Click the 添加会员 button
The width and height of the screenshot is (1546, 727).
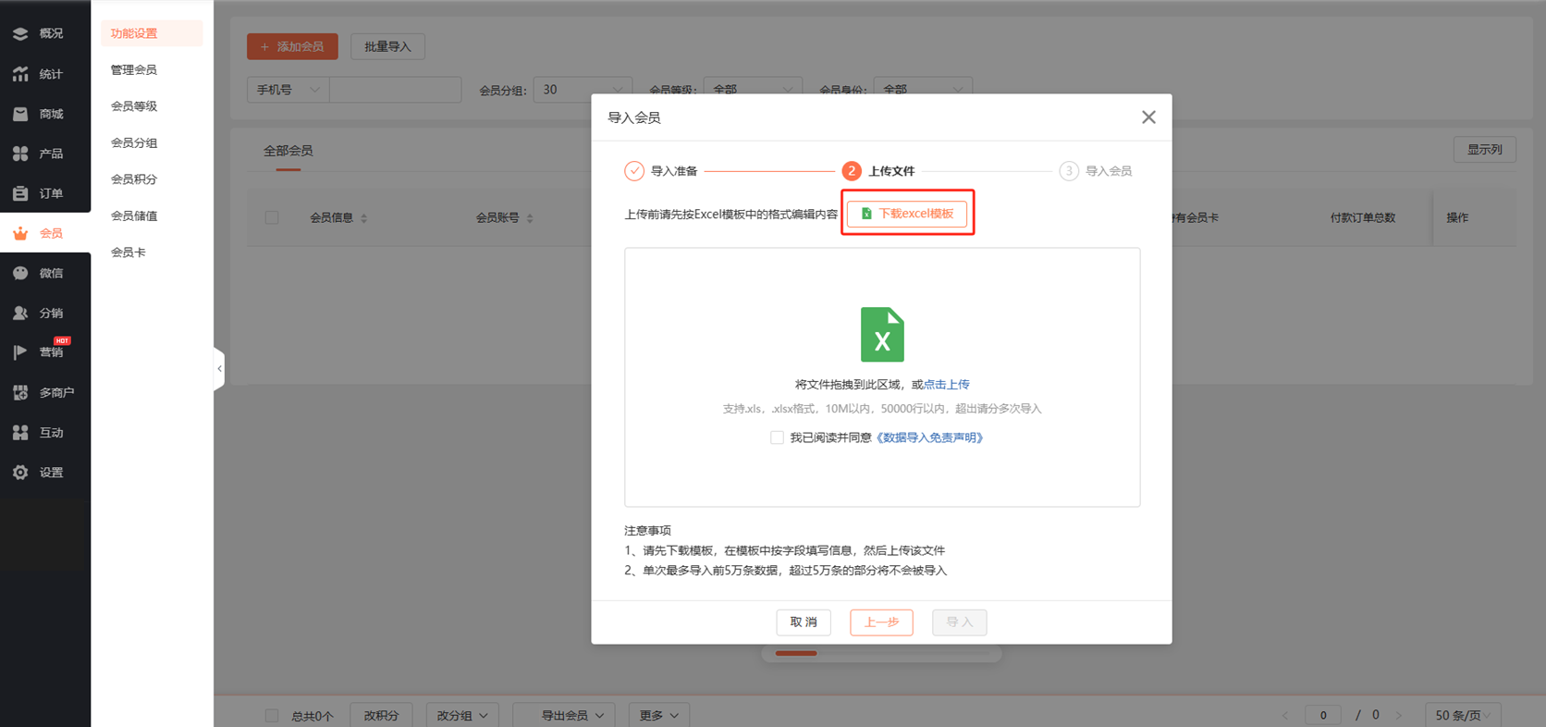pyautogui.click(x=292, y=46)
